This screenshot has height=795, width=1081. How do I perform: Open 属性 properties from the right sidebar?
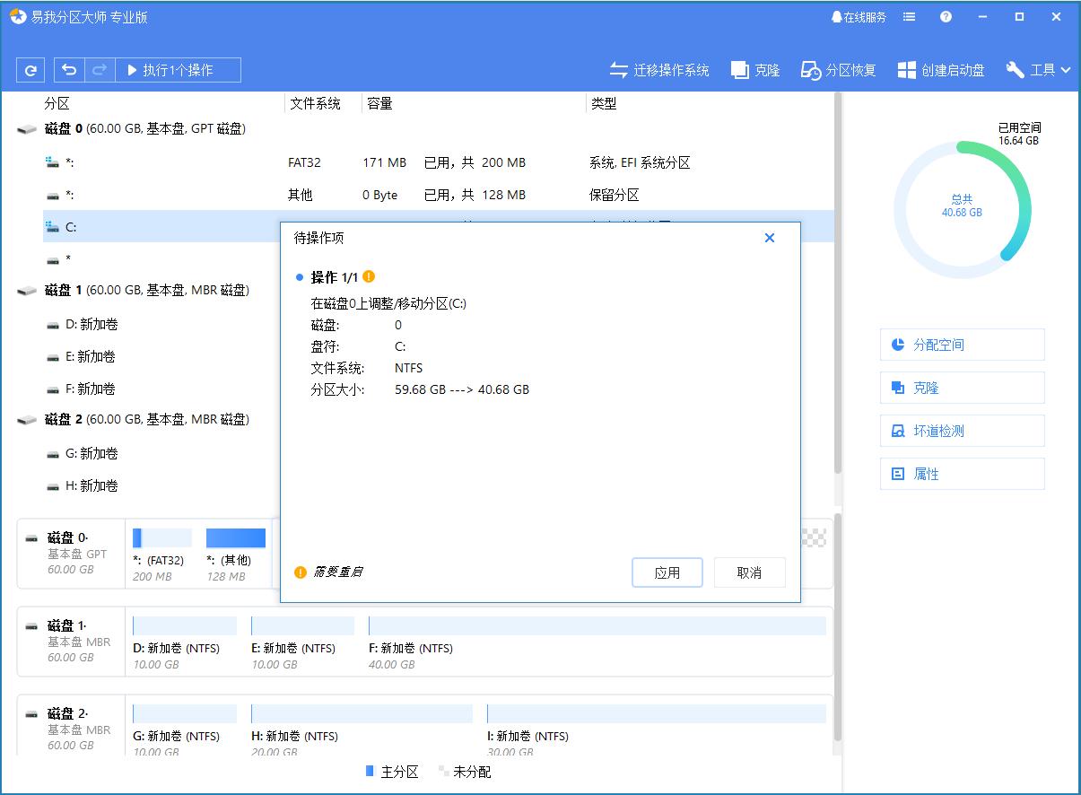962,474
